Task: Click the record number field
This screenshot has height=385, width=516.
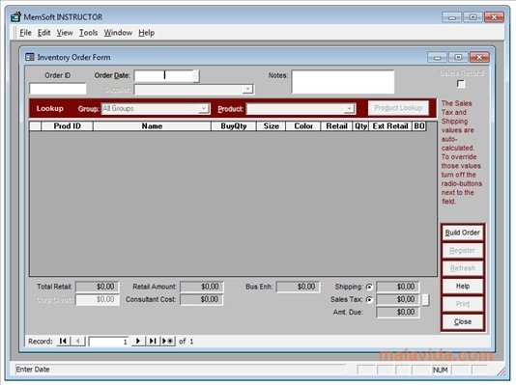Action: tap(108, 342)
